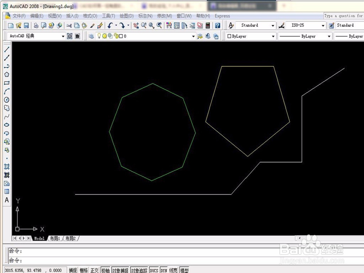
Task: Select the Ellipse tool
Action: click(x=7, y=124)
